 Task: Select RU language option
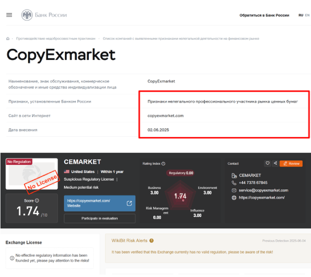301,15
